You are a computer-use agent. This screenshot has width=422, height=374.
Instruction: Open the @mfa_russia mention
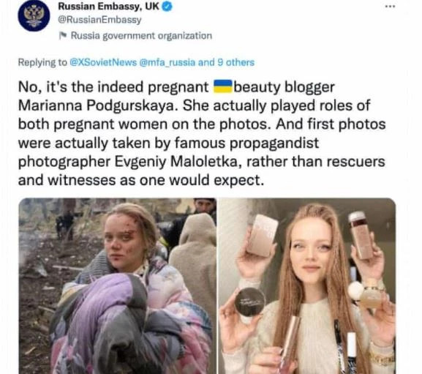click(167, 62)
